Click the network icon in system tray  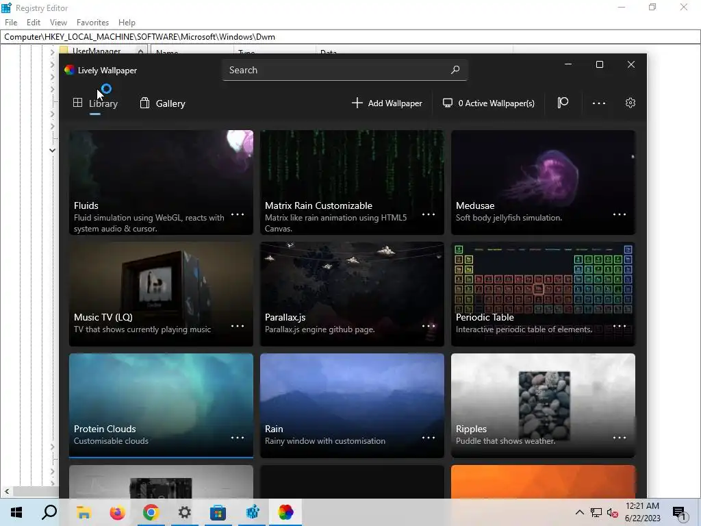point(596,512)
